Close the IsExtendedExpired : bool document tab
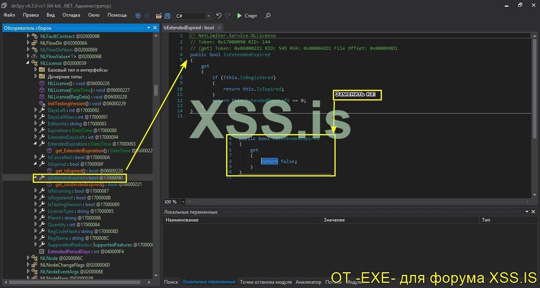540x288 pixels. [x=220, y=28]
